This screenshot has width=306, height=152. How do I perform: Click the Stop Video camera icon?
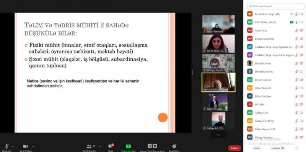(x=25, y=146)
